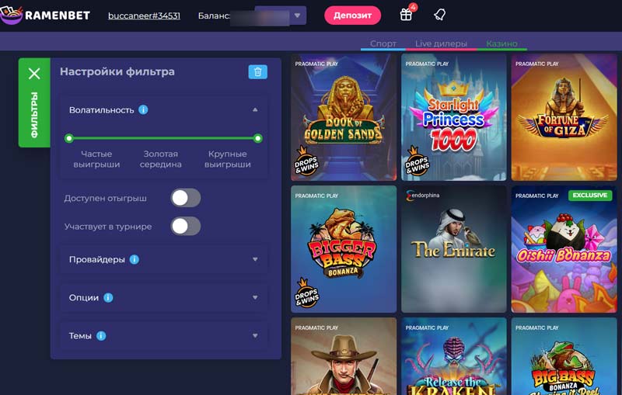Click the gift box icon in header
622x395 pixels.
tap(406, 15)
